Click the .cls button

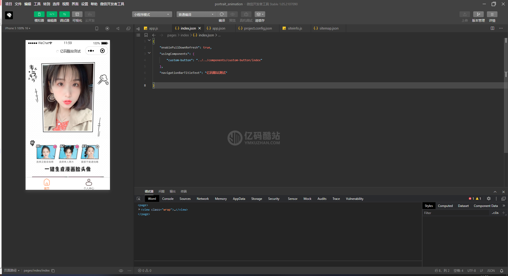pyautogui.click(x=495, y=213)
